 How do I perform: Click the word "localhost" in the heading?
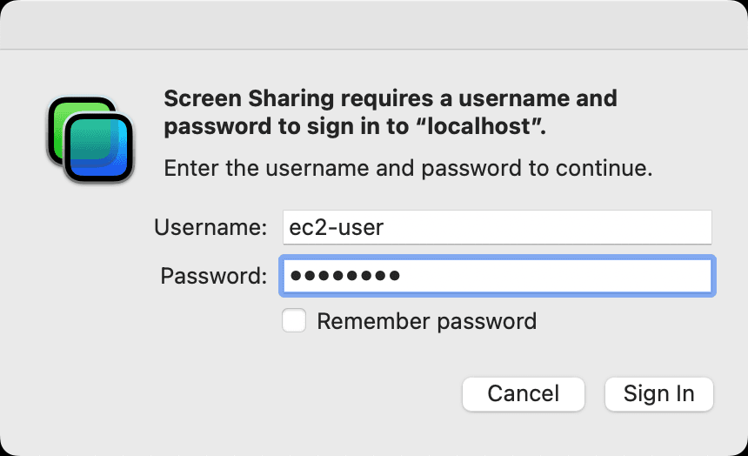(x=478, y=126)
